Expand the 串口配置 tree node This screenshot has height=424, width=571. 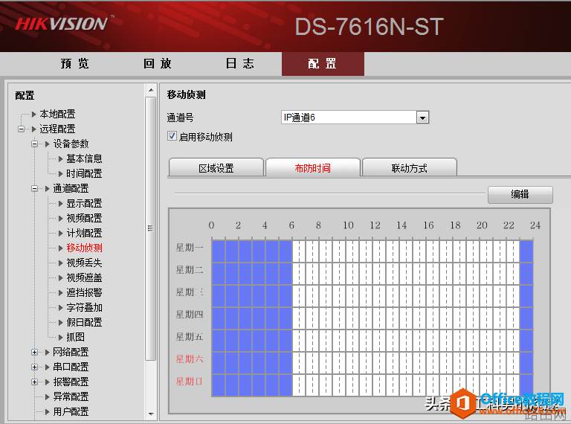[x=35, y=367]
